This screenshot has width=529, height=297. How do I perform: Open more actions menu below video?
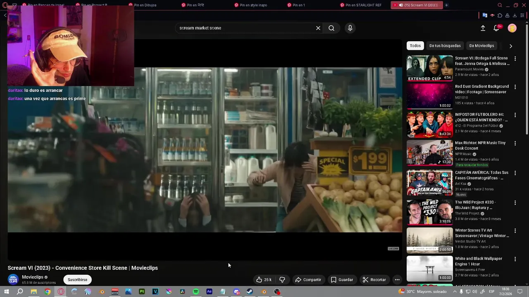[x=397, y=280]
